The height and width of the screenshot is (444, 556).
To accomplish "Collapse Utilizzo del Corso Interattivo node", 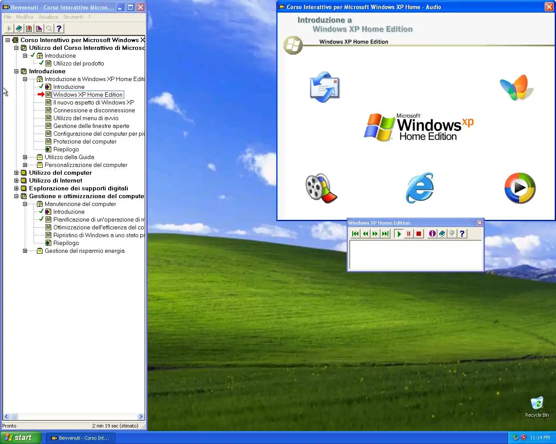I will 16,48.
